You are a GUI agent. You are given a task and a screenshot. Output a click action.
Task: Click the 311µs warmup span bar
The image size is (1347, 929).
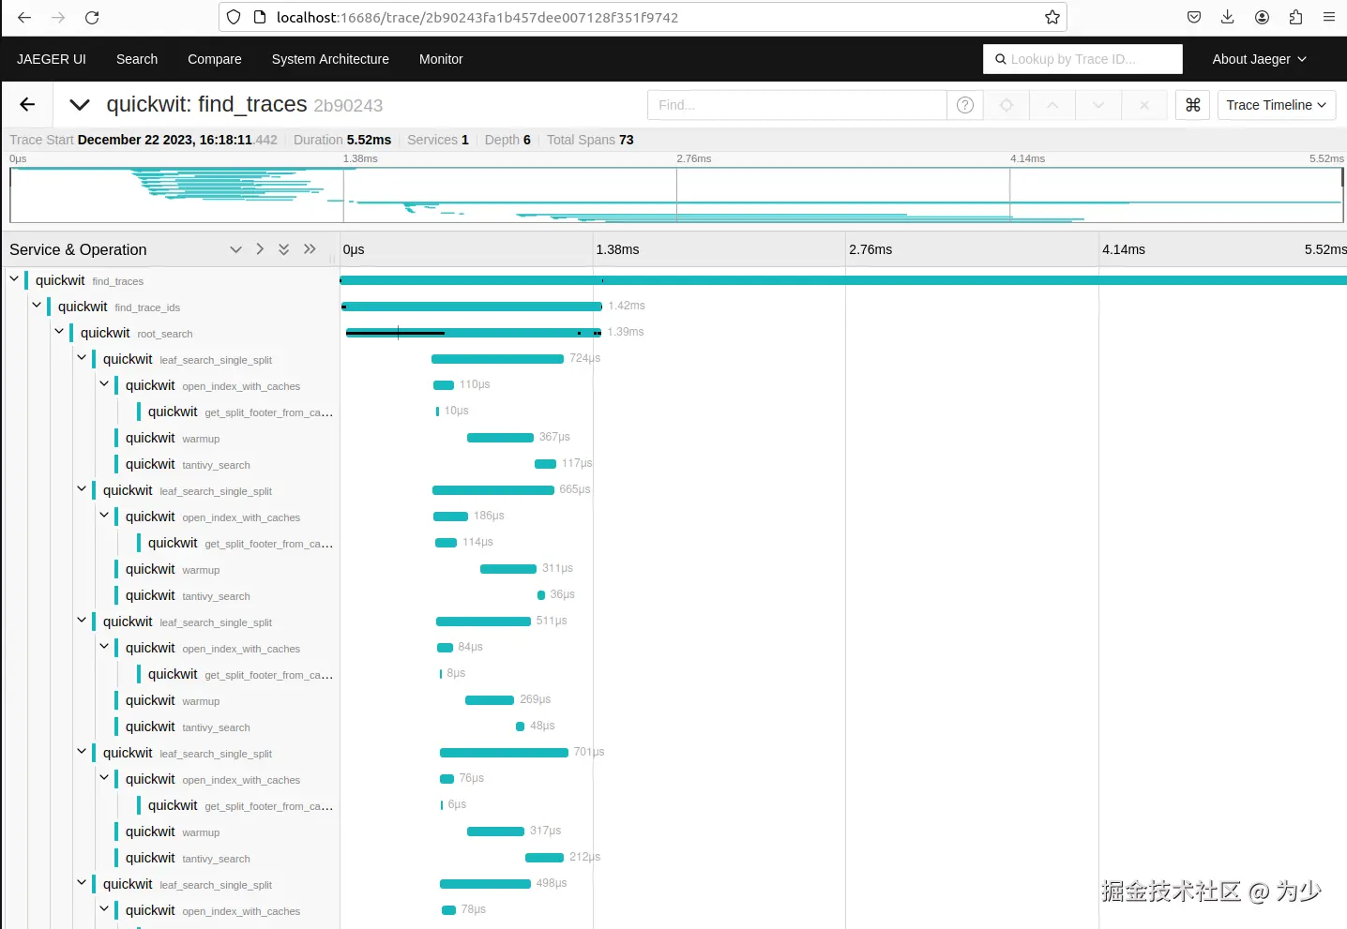[508, 569]
